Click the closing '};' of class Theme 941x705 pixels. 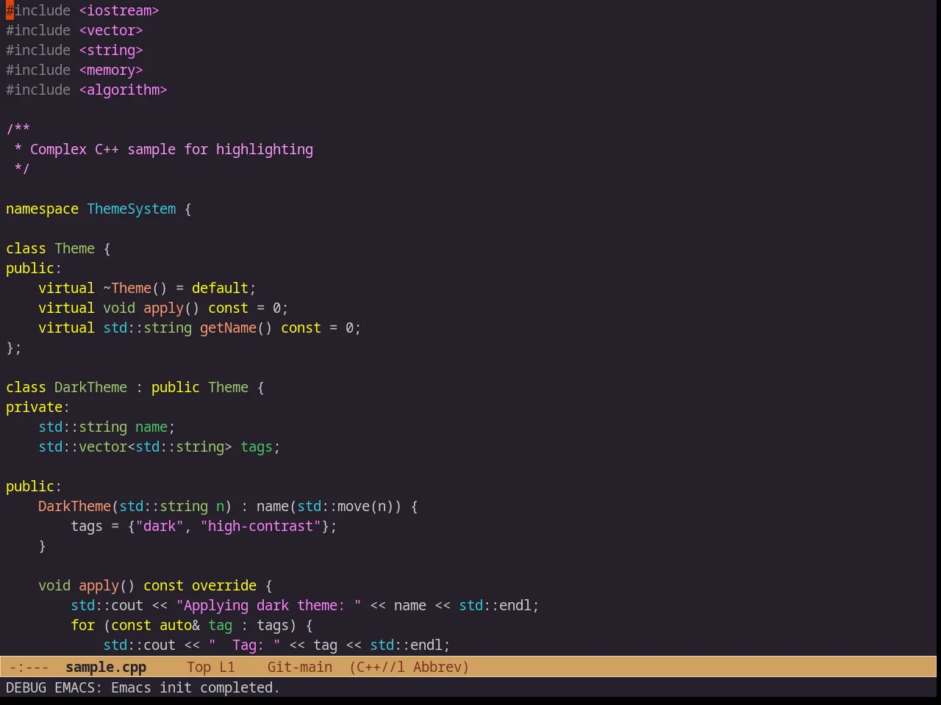pyautogui.click(x=14, y=347)
